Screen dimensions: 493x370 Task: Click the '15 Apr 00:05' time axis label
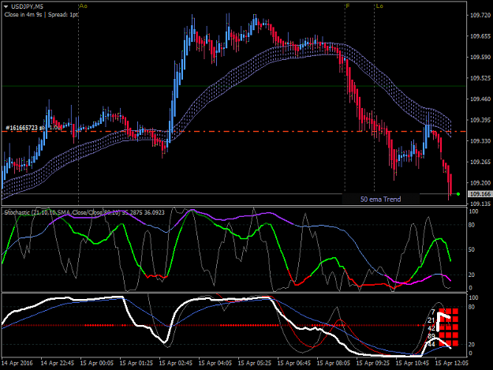[97, 363]
